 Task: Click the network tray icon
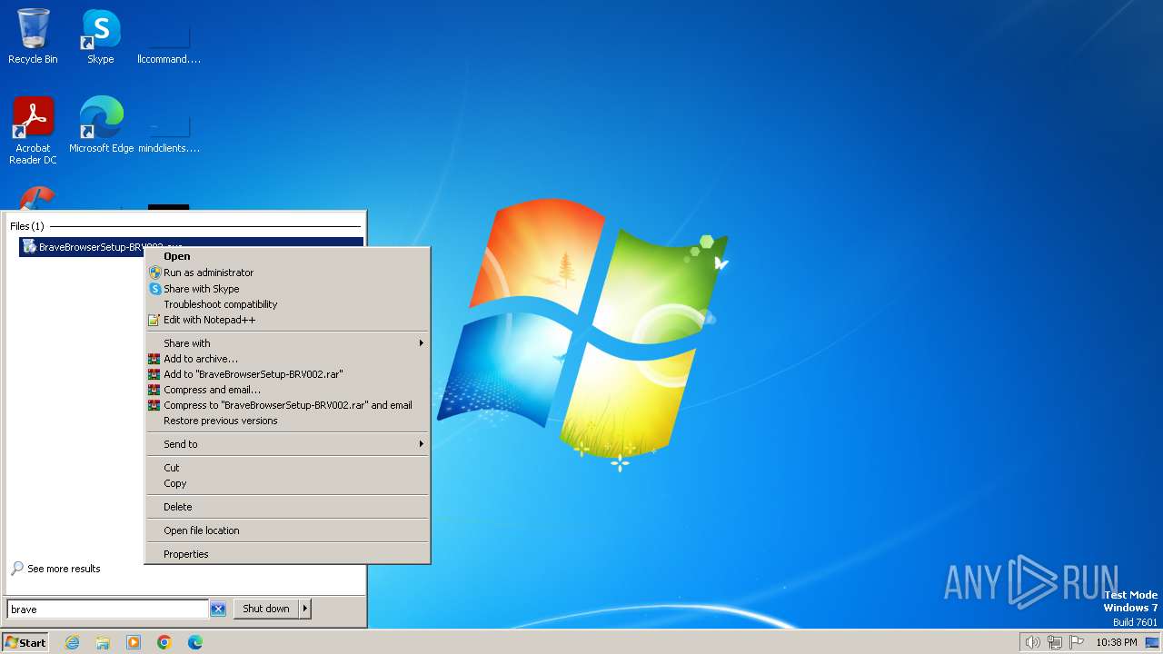click(x=1055, y=642)
